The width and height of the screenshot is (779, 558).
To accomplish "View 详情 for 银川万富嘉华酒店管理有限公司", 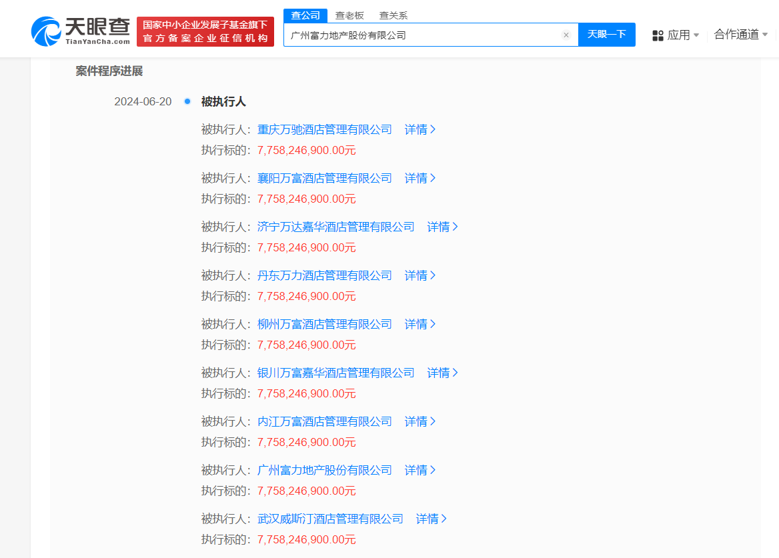I will 443,373.
